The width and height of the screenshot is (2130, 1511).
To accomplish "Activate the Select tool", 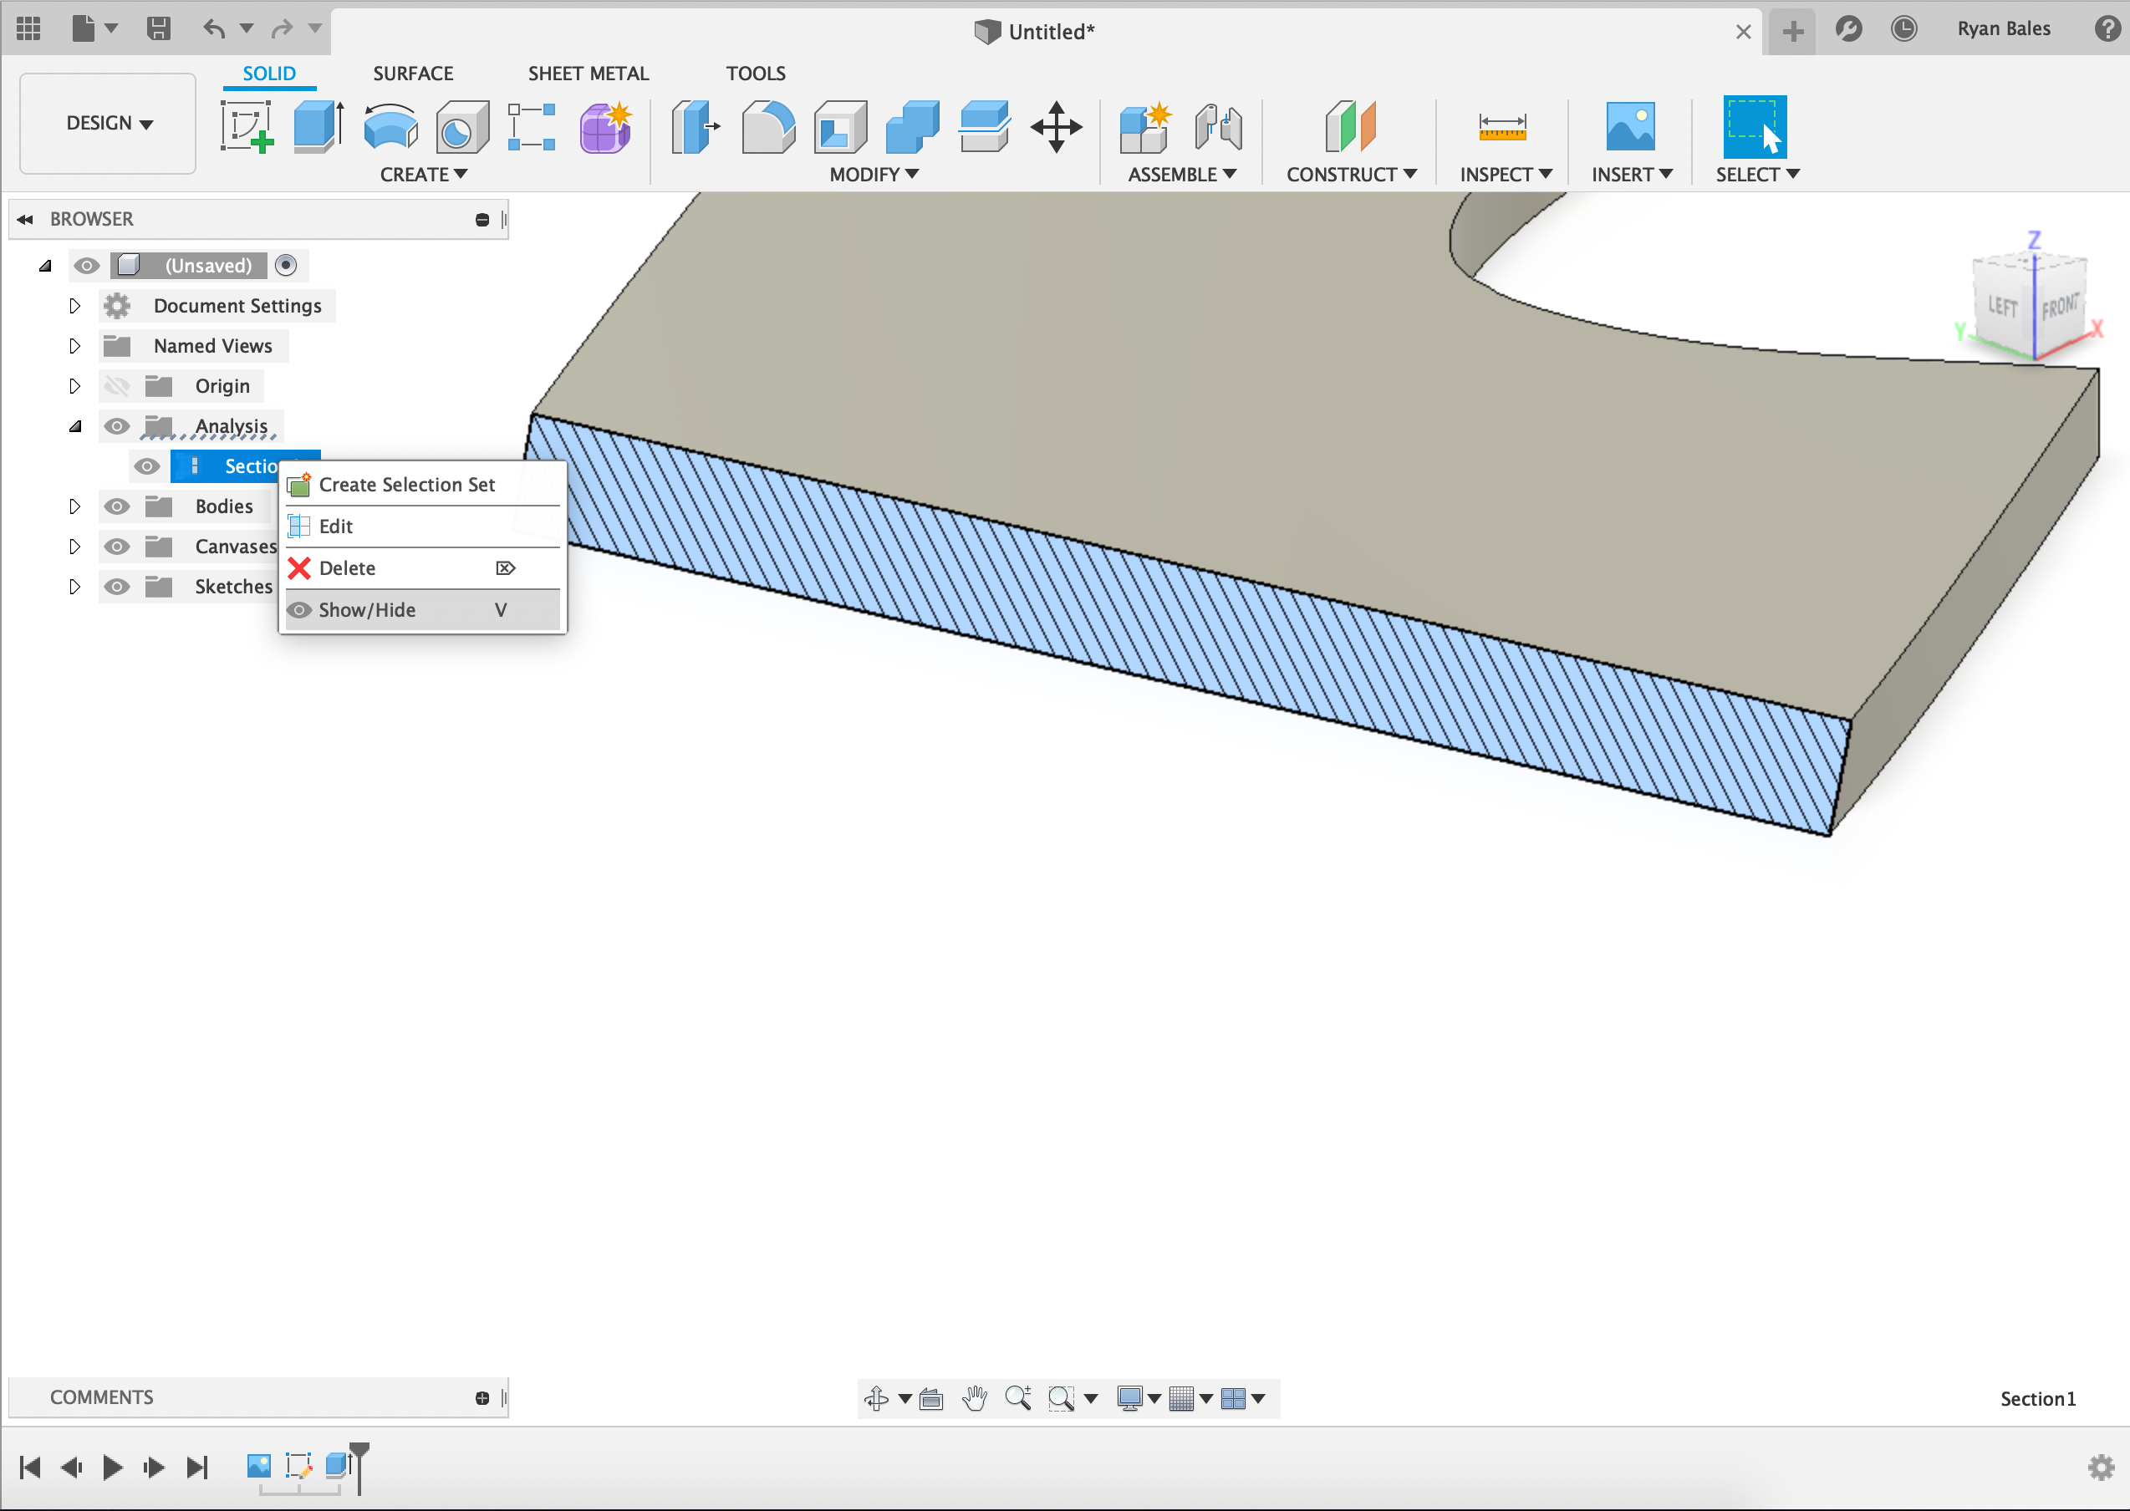I will tap(1754, 126).
